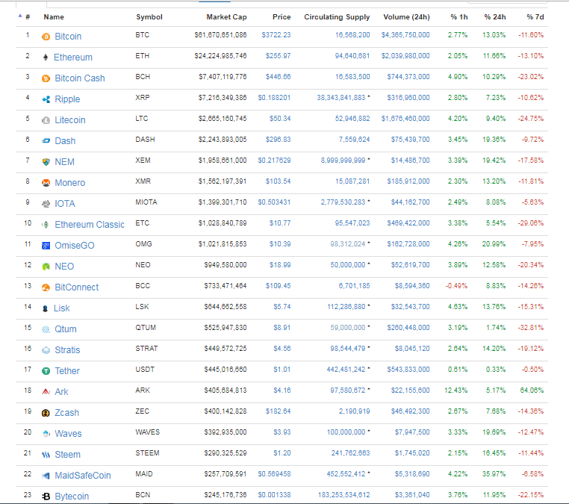Open the MaidSafeCoin name link
This screenshot has height=504, width=569.
coord(83,476)
